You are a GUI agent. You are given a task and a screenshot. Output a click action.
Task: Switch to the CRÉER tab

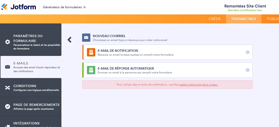(214, 19)
